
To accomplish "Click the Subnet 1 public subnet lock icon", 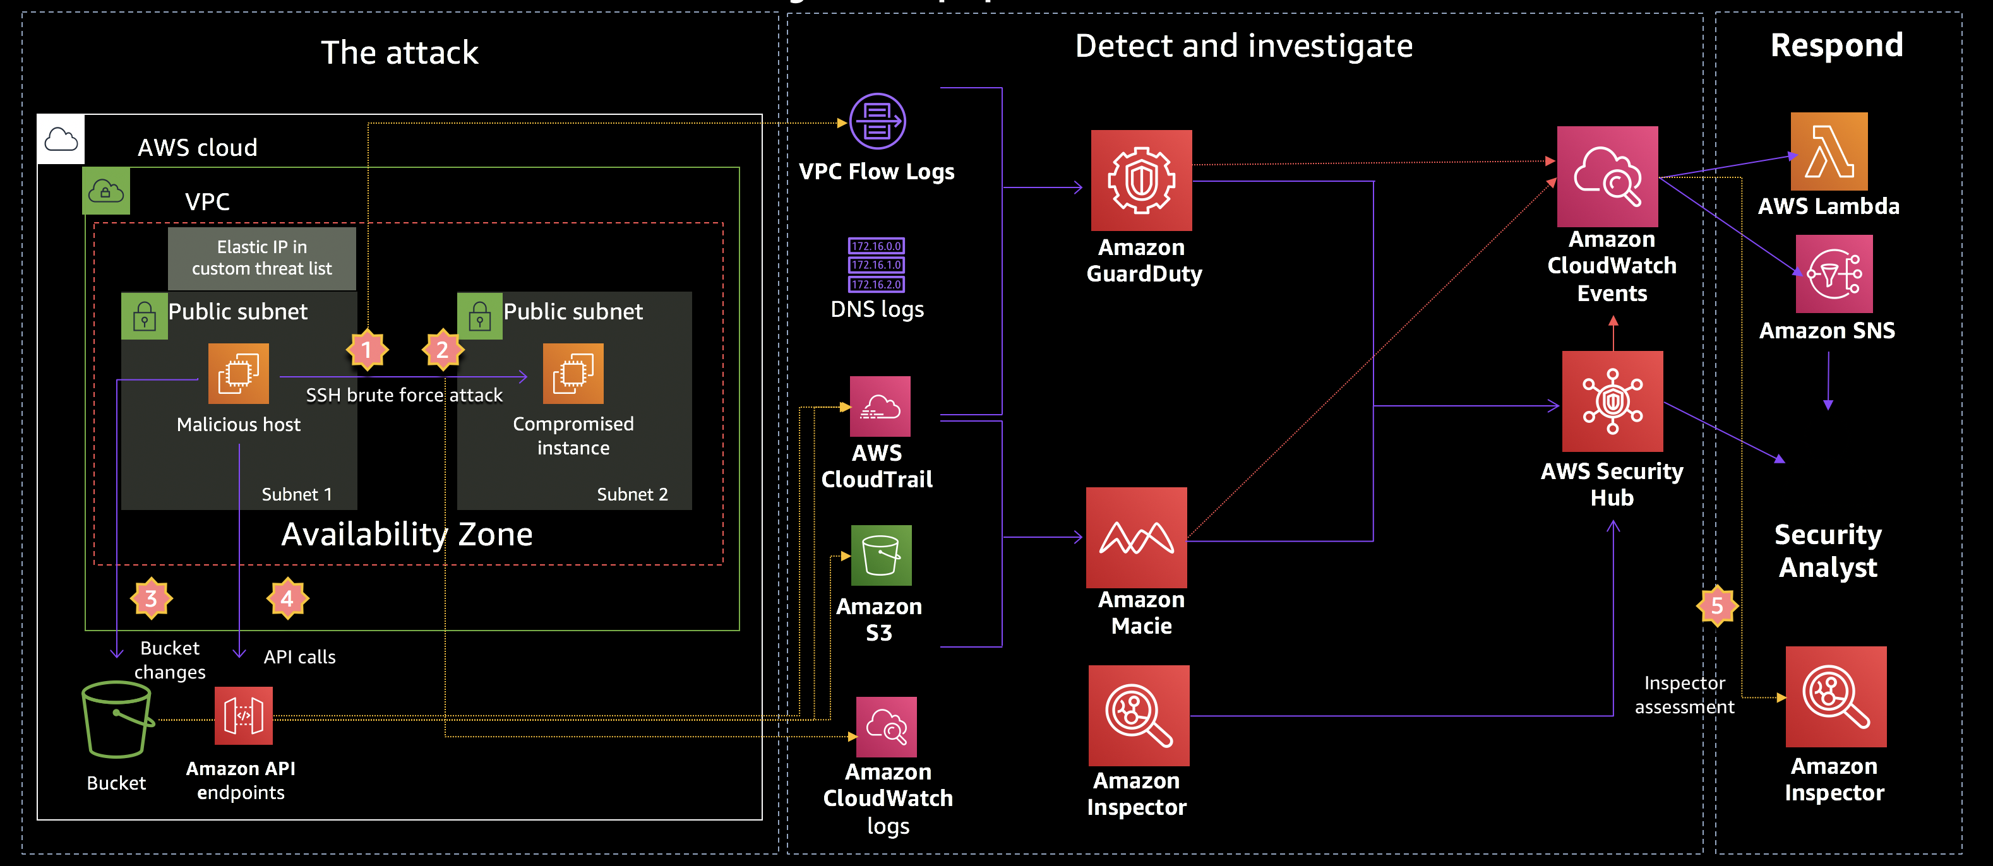I will [x=145, y=316].
